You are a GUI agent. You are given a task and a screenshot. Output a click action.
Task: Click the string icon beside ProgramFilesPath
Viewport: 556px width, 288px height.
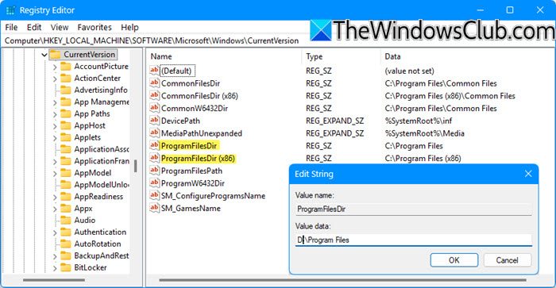154,171
